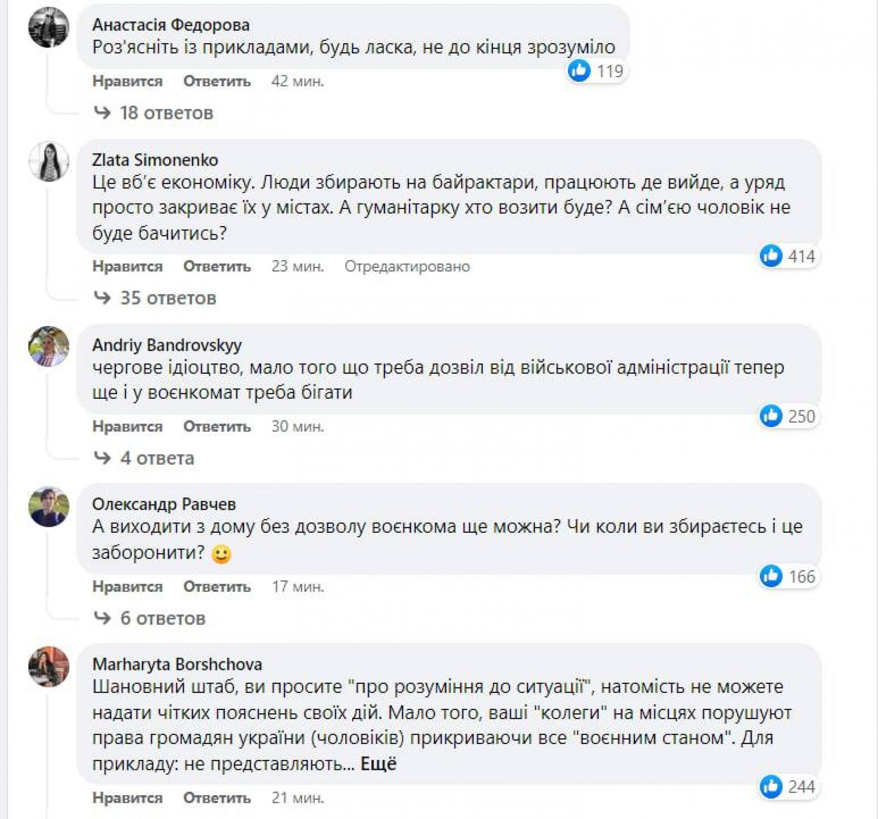Expand the 6 ответов replies thread
The height and width of the screenshot is (819, 878).
coord(163,619)
